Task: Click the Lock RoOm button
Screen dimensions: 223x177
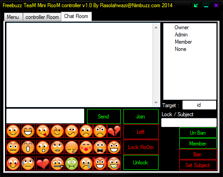Action: [x=141, y=147]
